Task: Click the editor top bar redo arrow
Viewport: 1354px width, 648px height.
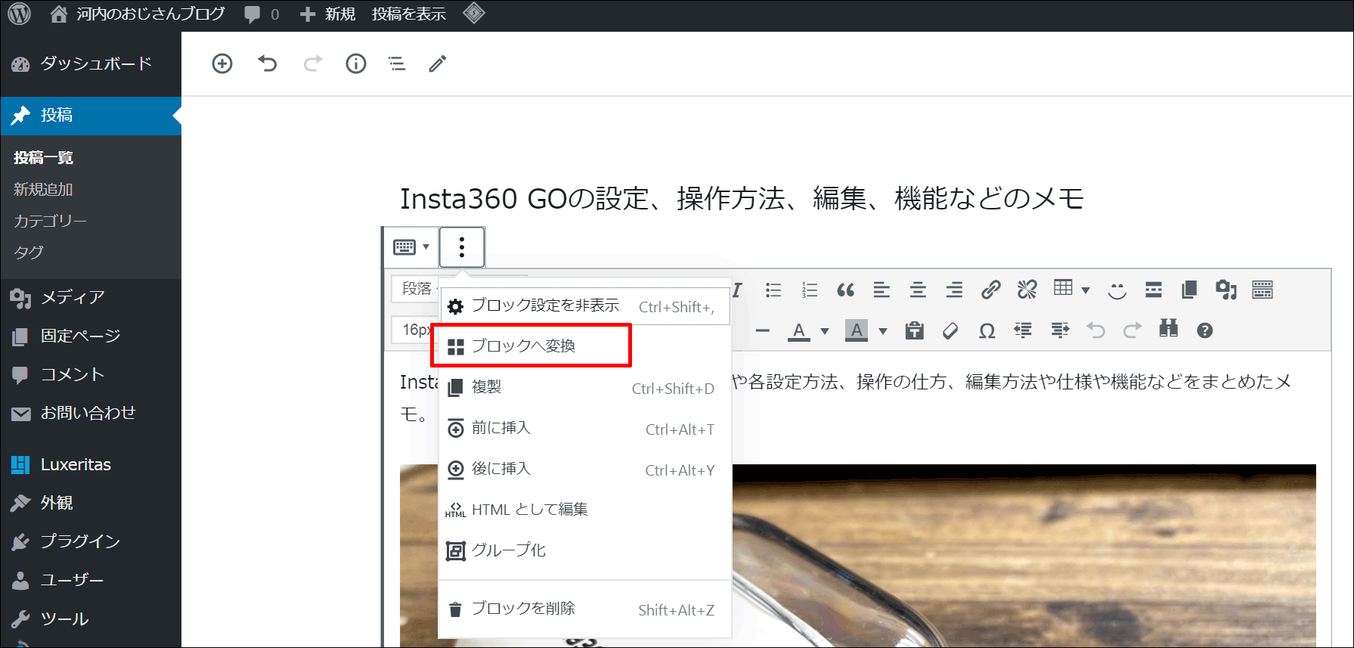Action: point(312,64)
